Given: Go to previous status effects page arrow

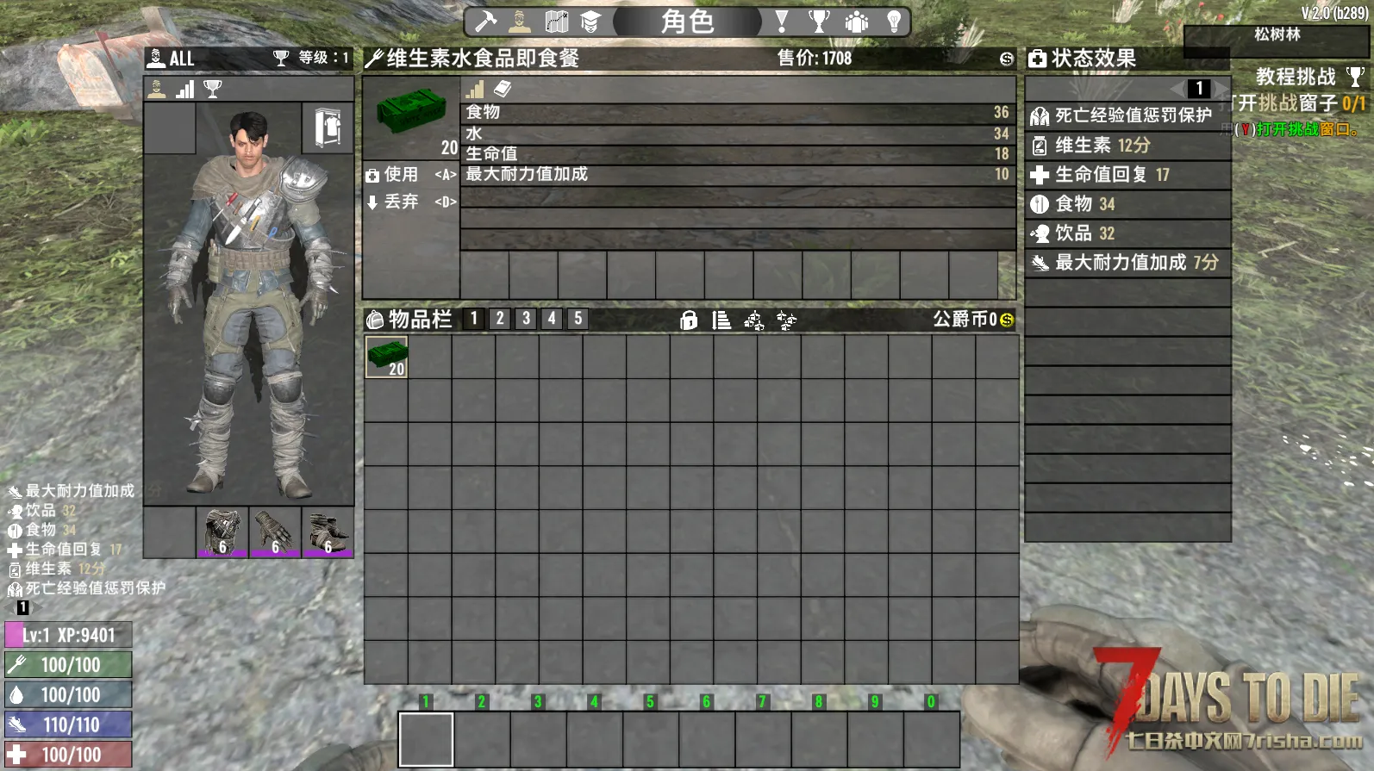Looking at the screenshot, I should pyautogui.click(x=1177, y=89).
